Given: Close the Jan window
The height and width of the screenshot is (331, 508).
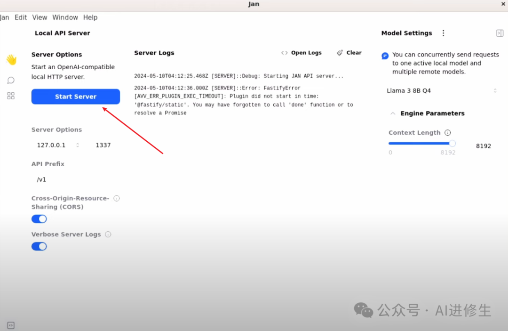Looking at the screenshot, I should pyautogui.click(x=503, y=4).
